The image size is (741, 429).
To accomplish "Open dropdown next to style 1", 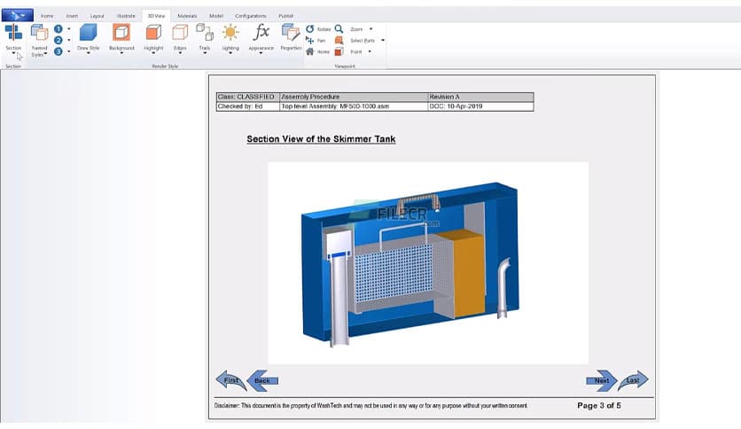I will 69,29.
